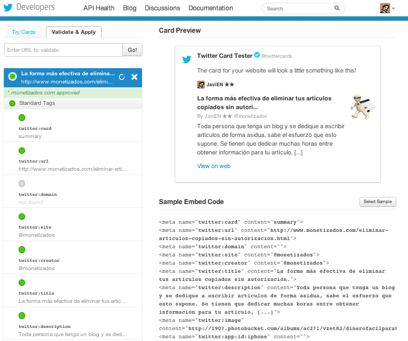Click the green status circle of validated URL
Viewport: 408px width, 341px height.
13,76
